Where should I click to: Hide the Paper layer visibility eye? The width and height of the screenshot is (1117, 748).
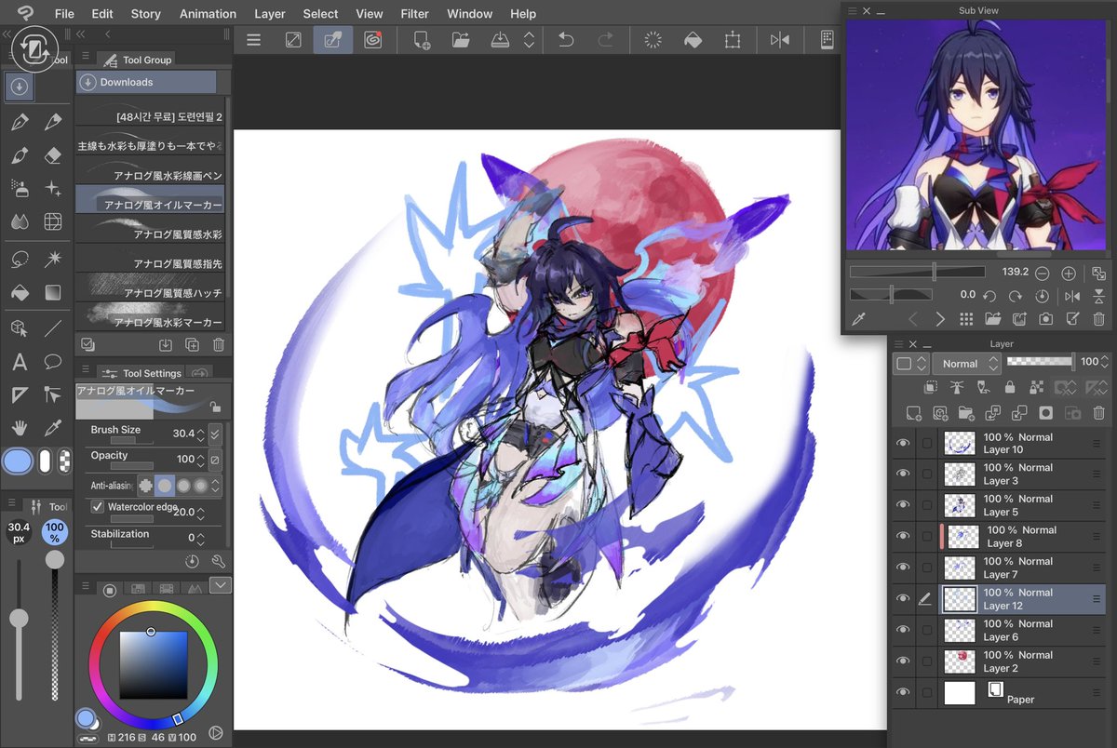[902, 692]
